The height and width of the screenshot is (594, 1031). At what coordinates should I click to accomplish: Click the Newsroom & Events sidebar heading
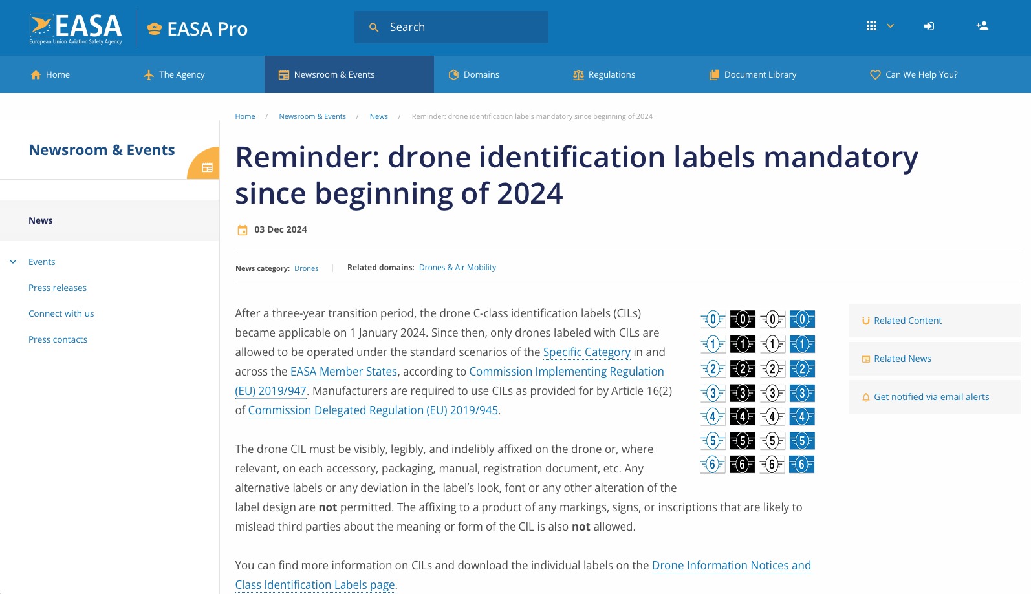[102, 150]
